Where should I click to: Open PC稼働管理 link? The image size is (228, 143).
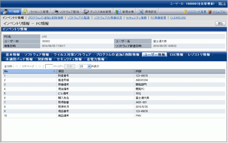tap(158, 18)
